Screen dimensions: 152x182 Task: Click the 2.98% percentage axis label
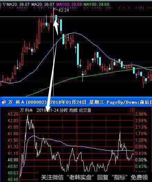141,114
